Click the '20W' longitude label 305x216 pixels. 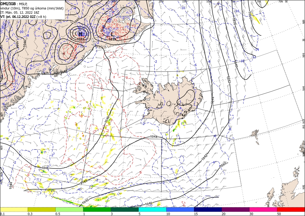click(x=161, y=2)
